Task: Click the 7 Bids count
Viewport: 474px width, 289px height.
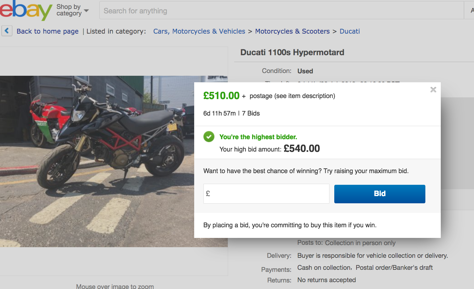Action: tap(251, 113)
